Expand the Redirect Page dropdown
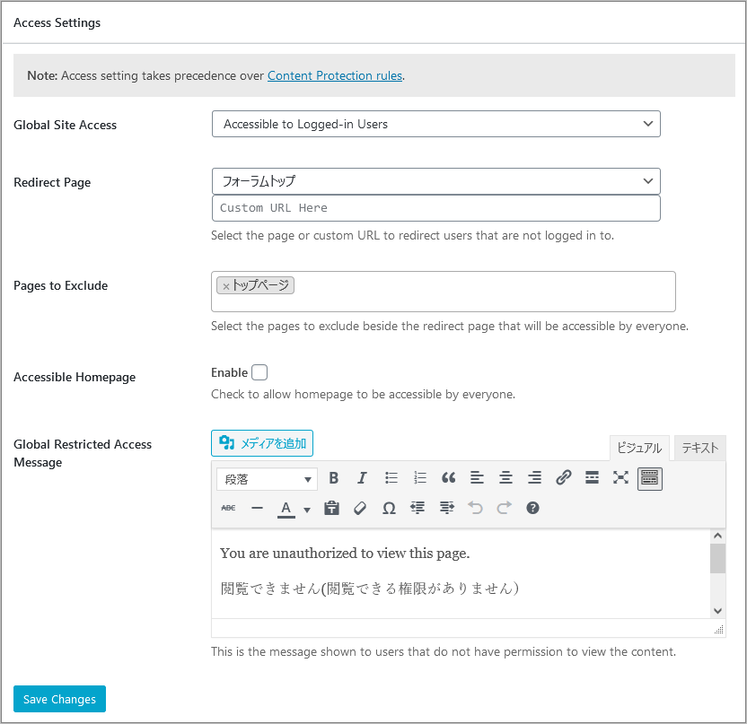 pos(436,181)
